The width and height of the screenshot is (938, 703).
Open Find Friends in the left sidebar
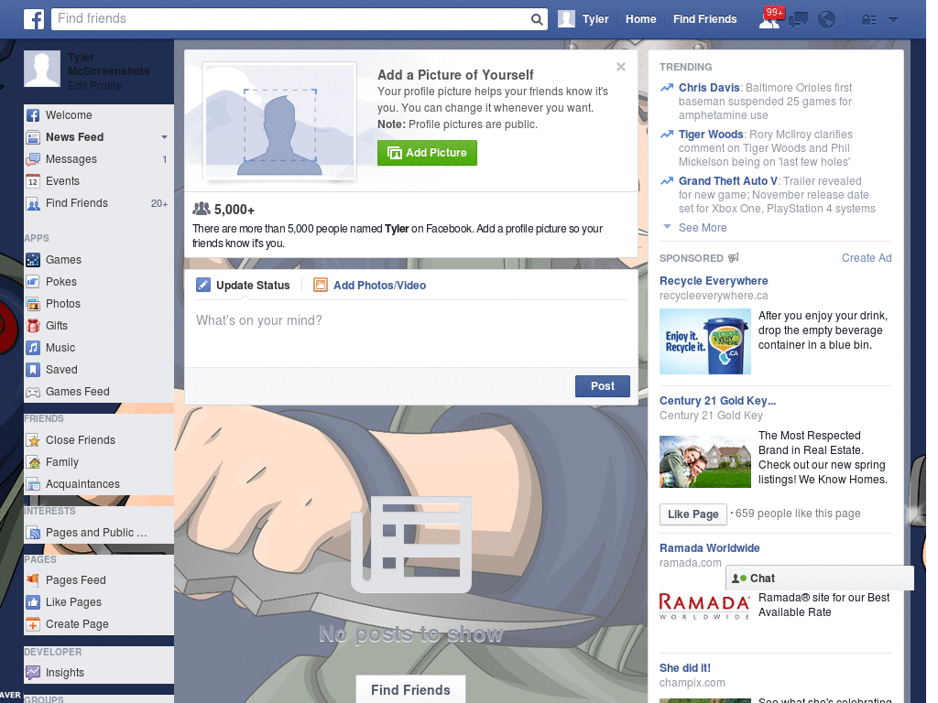coord(99,203)
